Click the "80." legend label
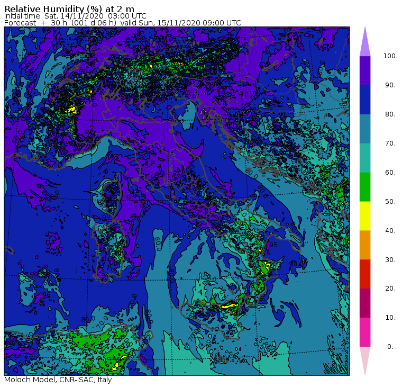This screenshot has width=402, height=387. pos(390,114)
